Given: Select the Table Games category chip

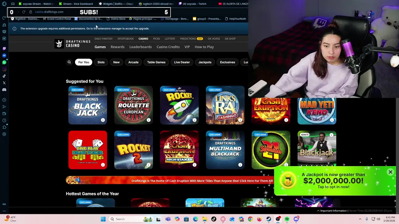Looking at the screenshot, I should (x=156, y=62).
